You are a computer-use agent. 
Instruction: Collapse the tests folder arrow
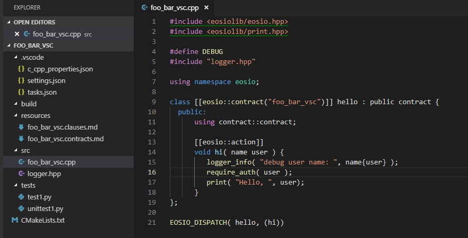[x=15, y=185]
